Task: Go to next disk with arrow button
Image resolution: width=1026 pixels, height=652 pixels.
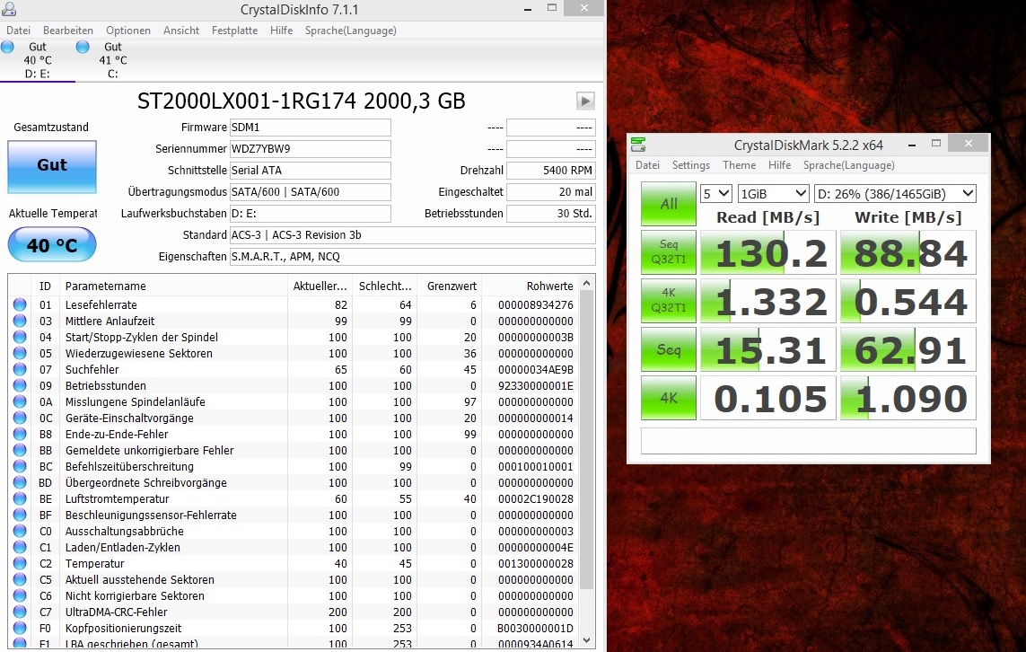Action: [585, 101]
